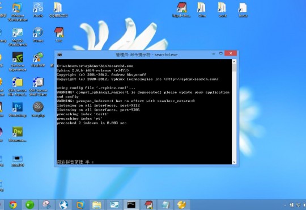The width and height of the screenshot is (306, 210).
Task: Select the hosts file on the desktop
Action: (x=243, y=10)
